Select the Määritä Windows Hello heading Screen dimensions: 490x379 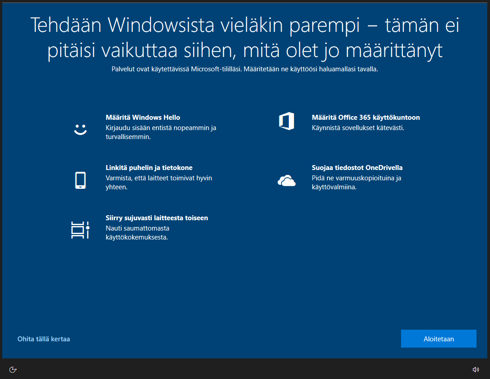click(x=142, y=117)
